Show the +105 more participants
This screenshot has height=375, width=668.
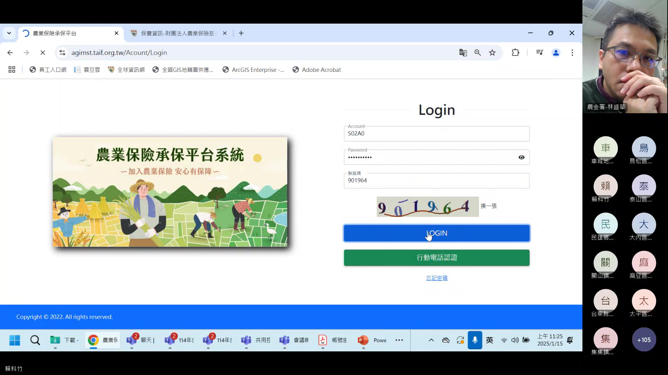click(644, 340)
